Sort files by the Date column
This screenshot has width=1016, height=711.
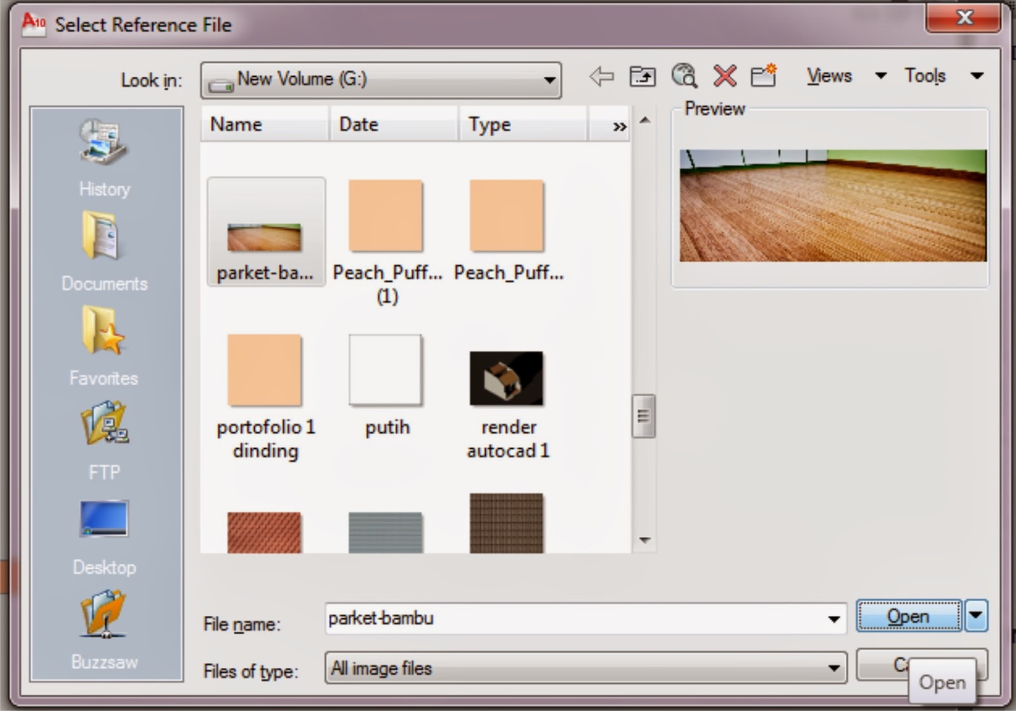click(x=359, y=124)
